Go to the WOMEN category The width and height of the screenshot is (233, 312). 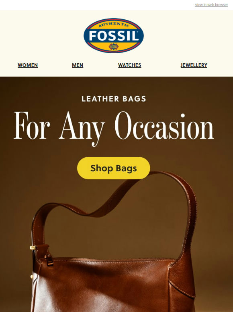pyautogui.click(x=28, y=65)
